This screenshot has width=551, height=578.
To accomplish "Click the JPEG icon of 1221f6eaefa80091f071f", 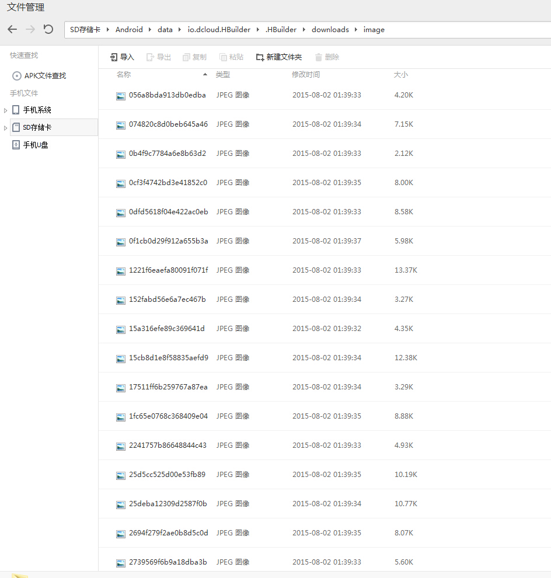I will 121,271.
